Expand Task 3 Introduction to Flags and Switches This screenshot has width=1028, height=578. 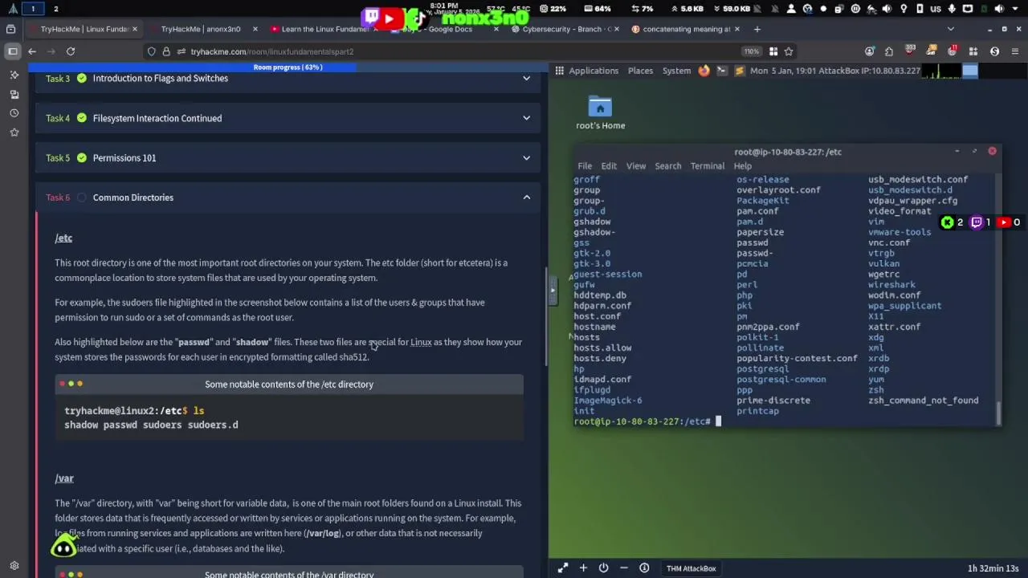(289, 79)
